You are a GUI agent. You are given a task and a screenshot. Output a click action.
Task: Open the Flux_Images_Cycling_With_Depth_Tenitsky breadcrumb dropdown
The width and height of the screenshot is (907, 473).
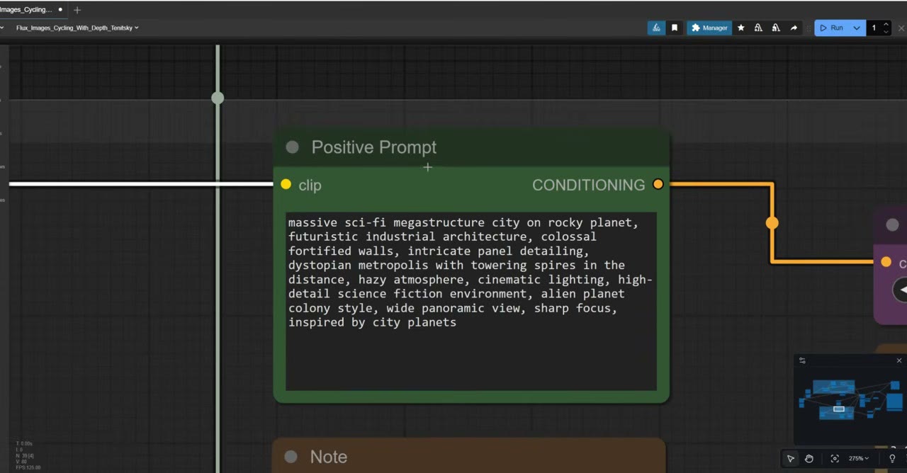[77, 28]
